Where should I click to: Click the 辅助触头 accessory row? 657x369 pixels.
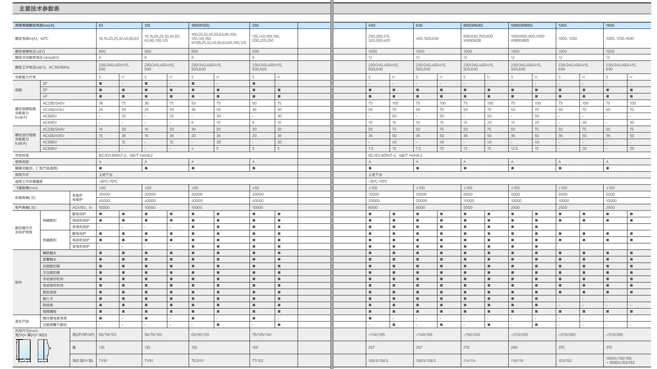click(50, 253)
